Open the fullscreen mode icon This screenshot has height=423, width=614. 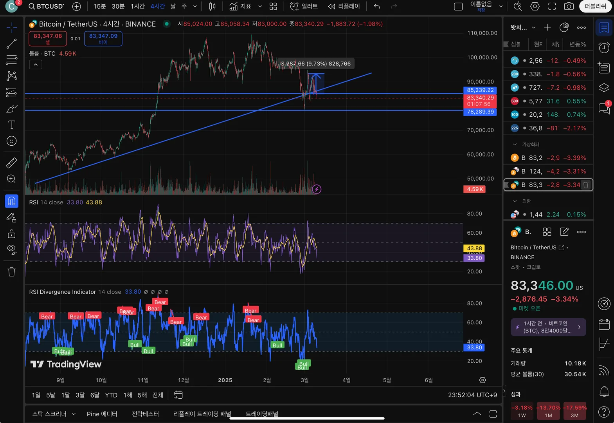pos(552,6)
